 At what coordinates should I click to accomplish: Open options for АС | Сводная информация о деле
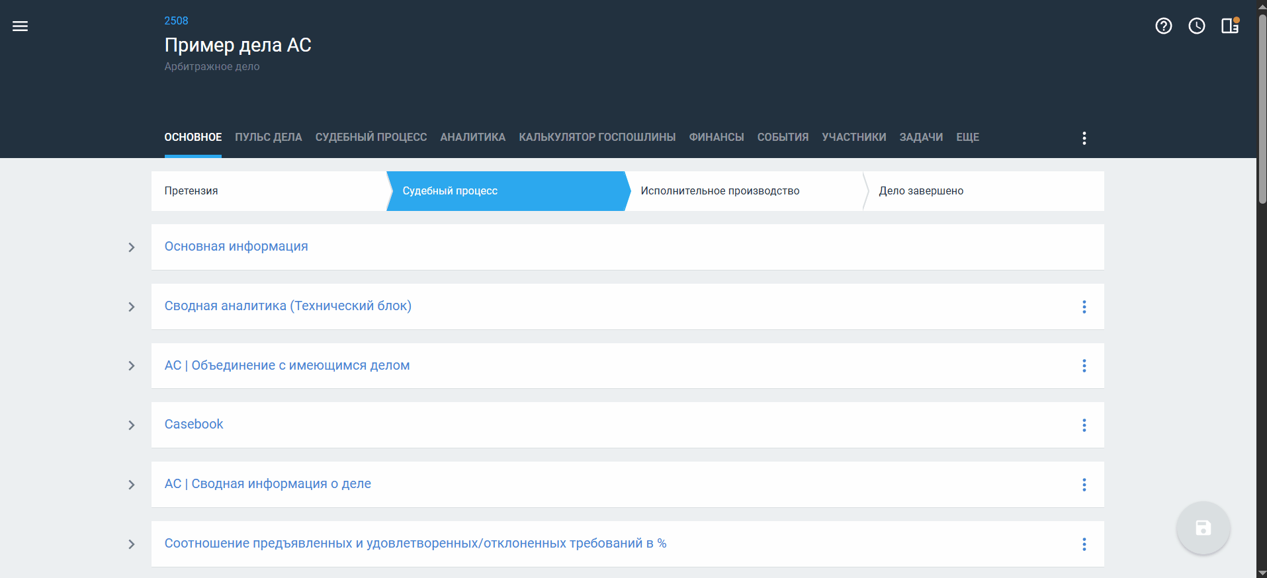click(1084, 485)
